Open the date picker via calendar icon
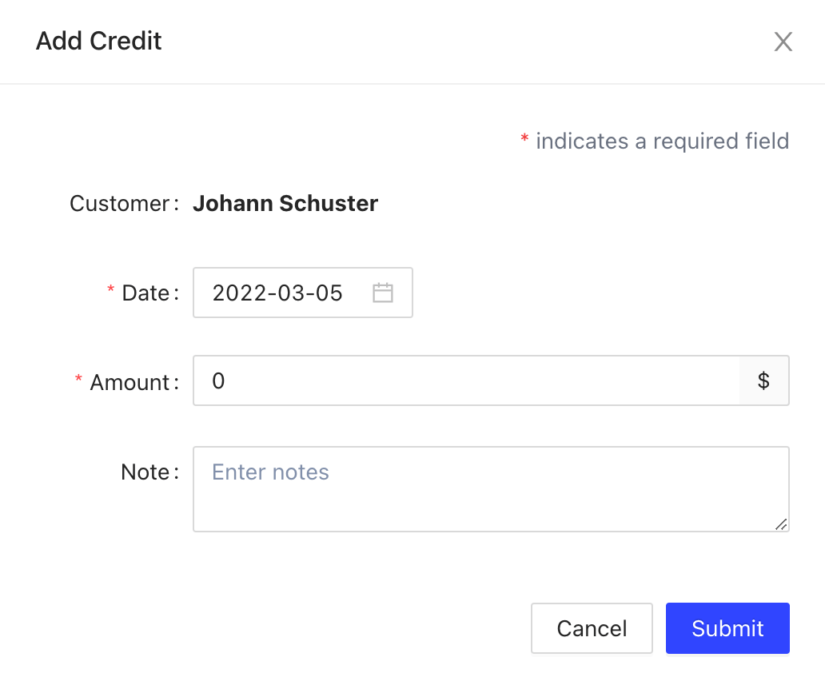The width and height of the screenshot is (825, 689). coord(383,293)
